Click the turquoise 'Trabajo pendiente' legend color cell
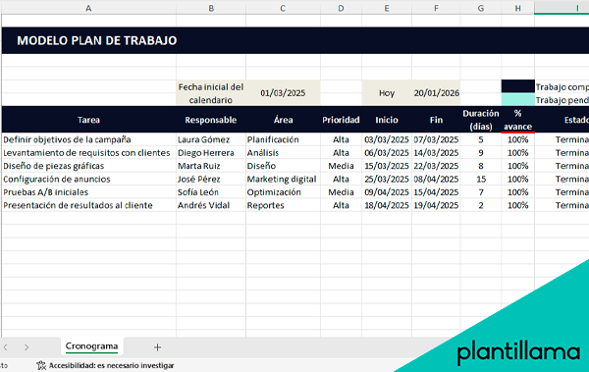The height and width of the screenshot is (372, 589). [518, 99]
